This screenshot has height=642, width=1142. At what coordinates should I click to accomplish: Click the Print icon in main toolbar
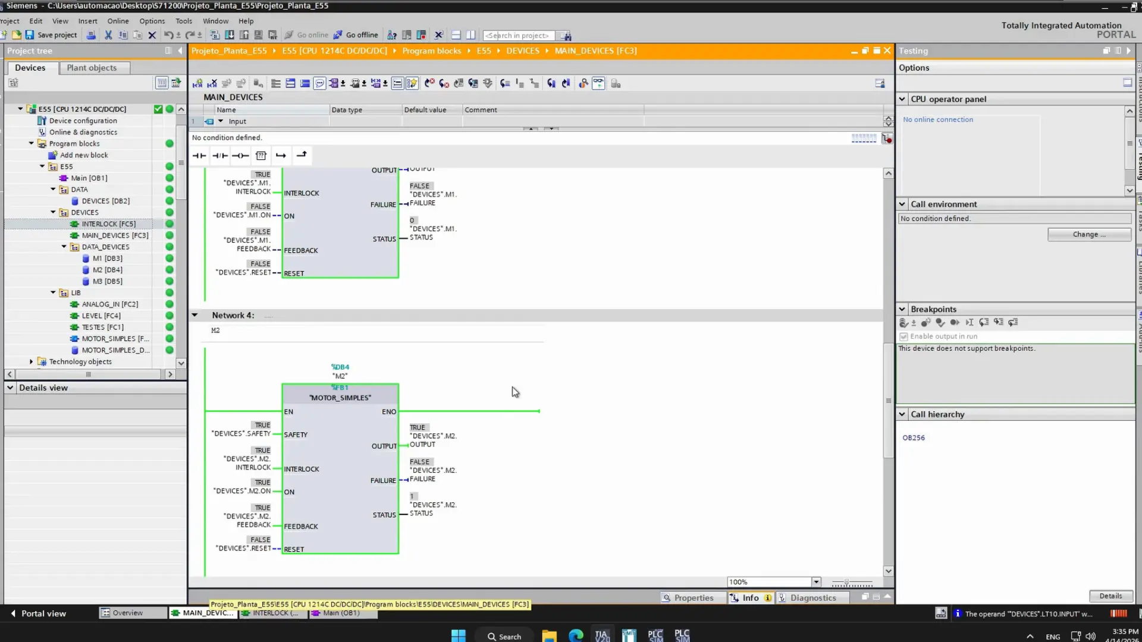91,35
